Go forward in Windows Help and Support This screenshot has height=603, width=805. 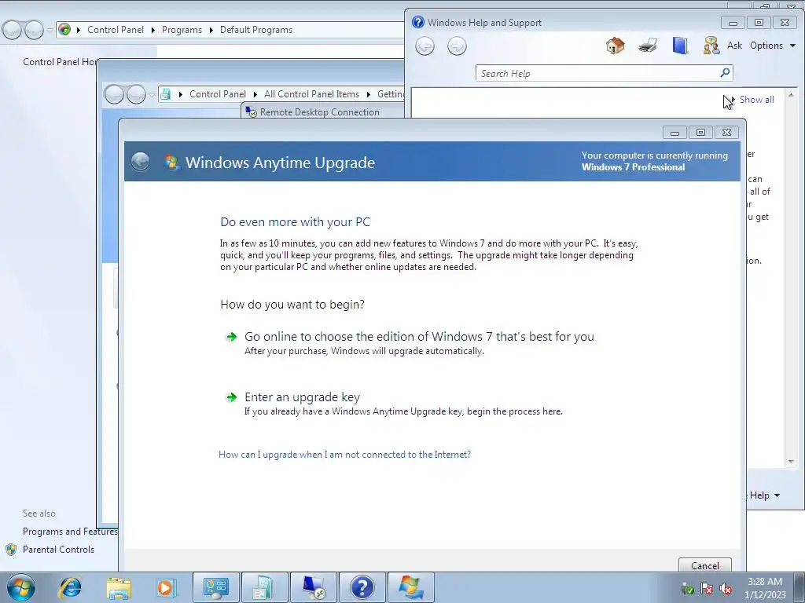tap(457, 46)
